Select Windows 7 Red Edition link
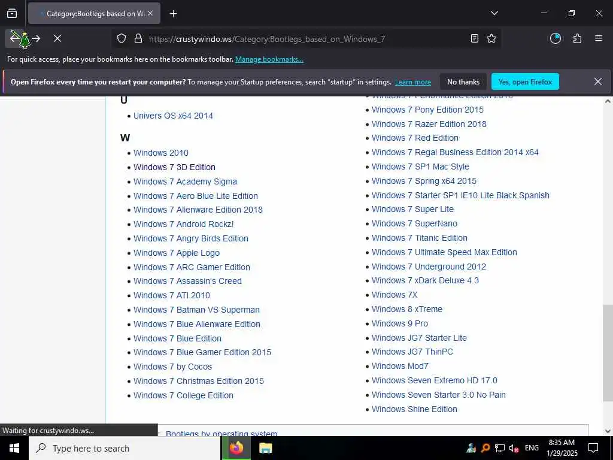The image size is (613, 460). point(415,138)
